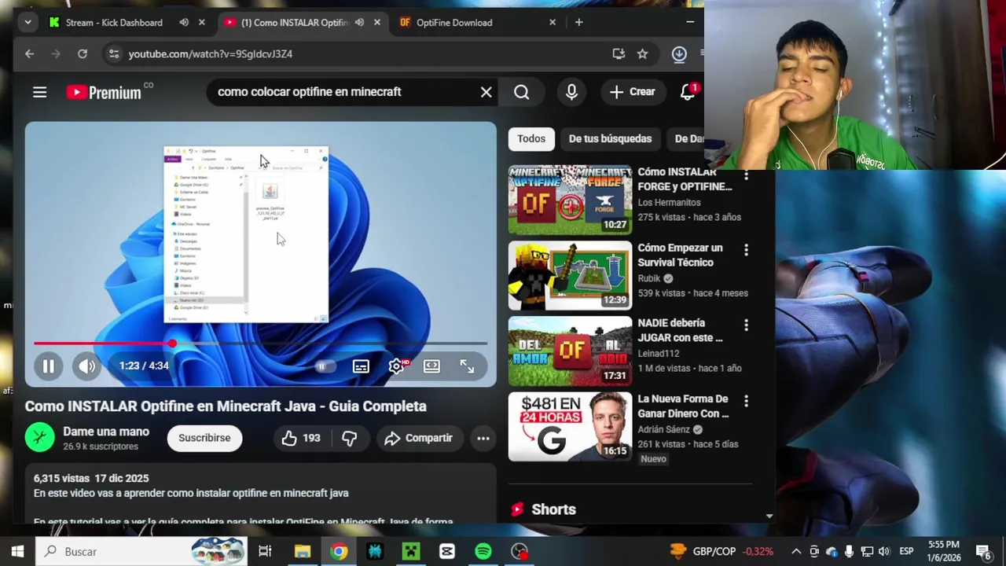1006x566 pixels.
Task: Mute the YouTube tab audio icon
Action: (359, 23)
